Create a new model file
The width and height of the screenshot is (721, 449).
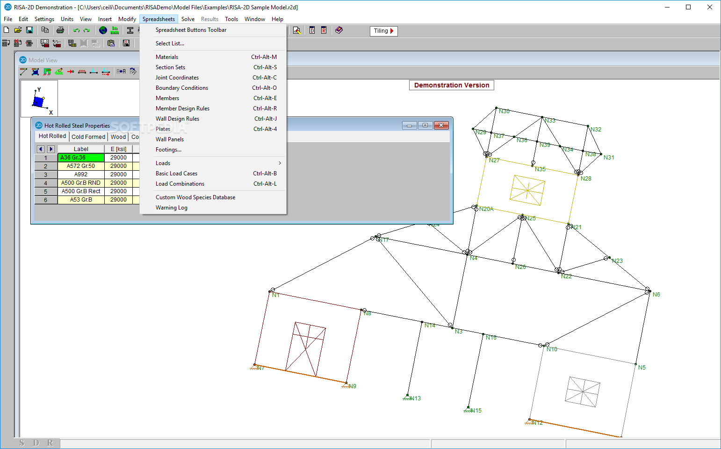tap(6, 30)
